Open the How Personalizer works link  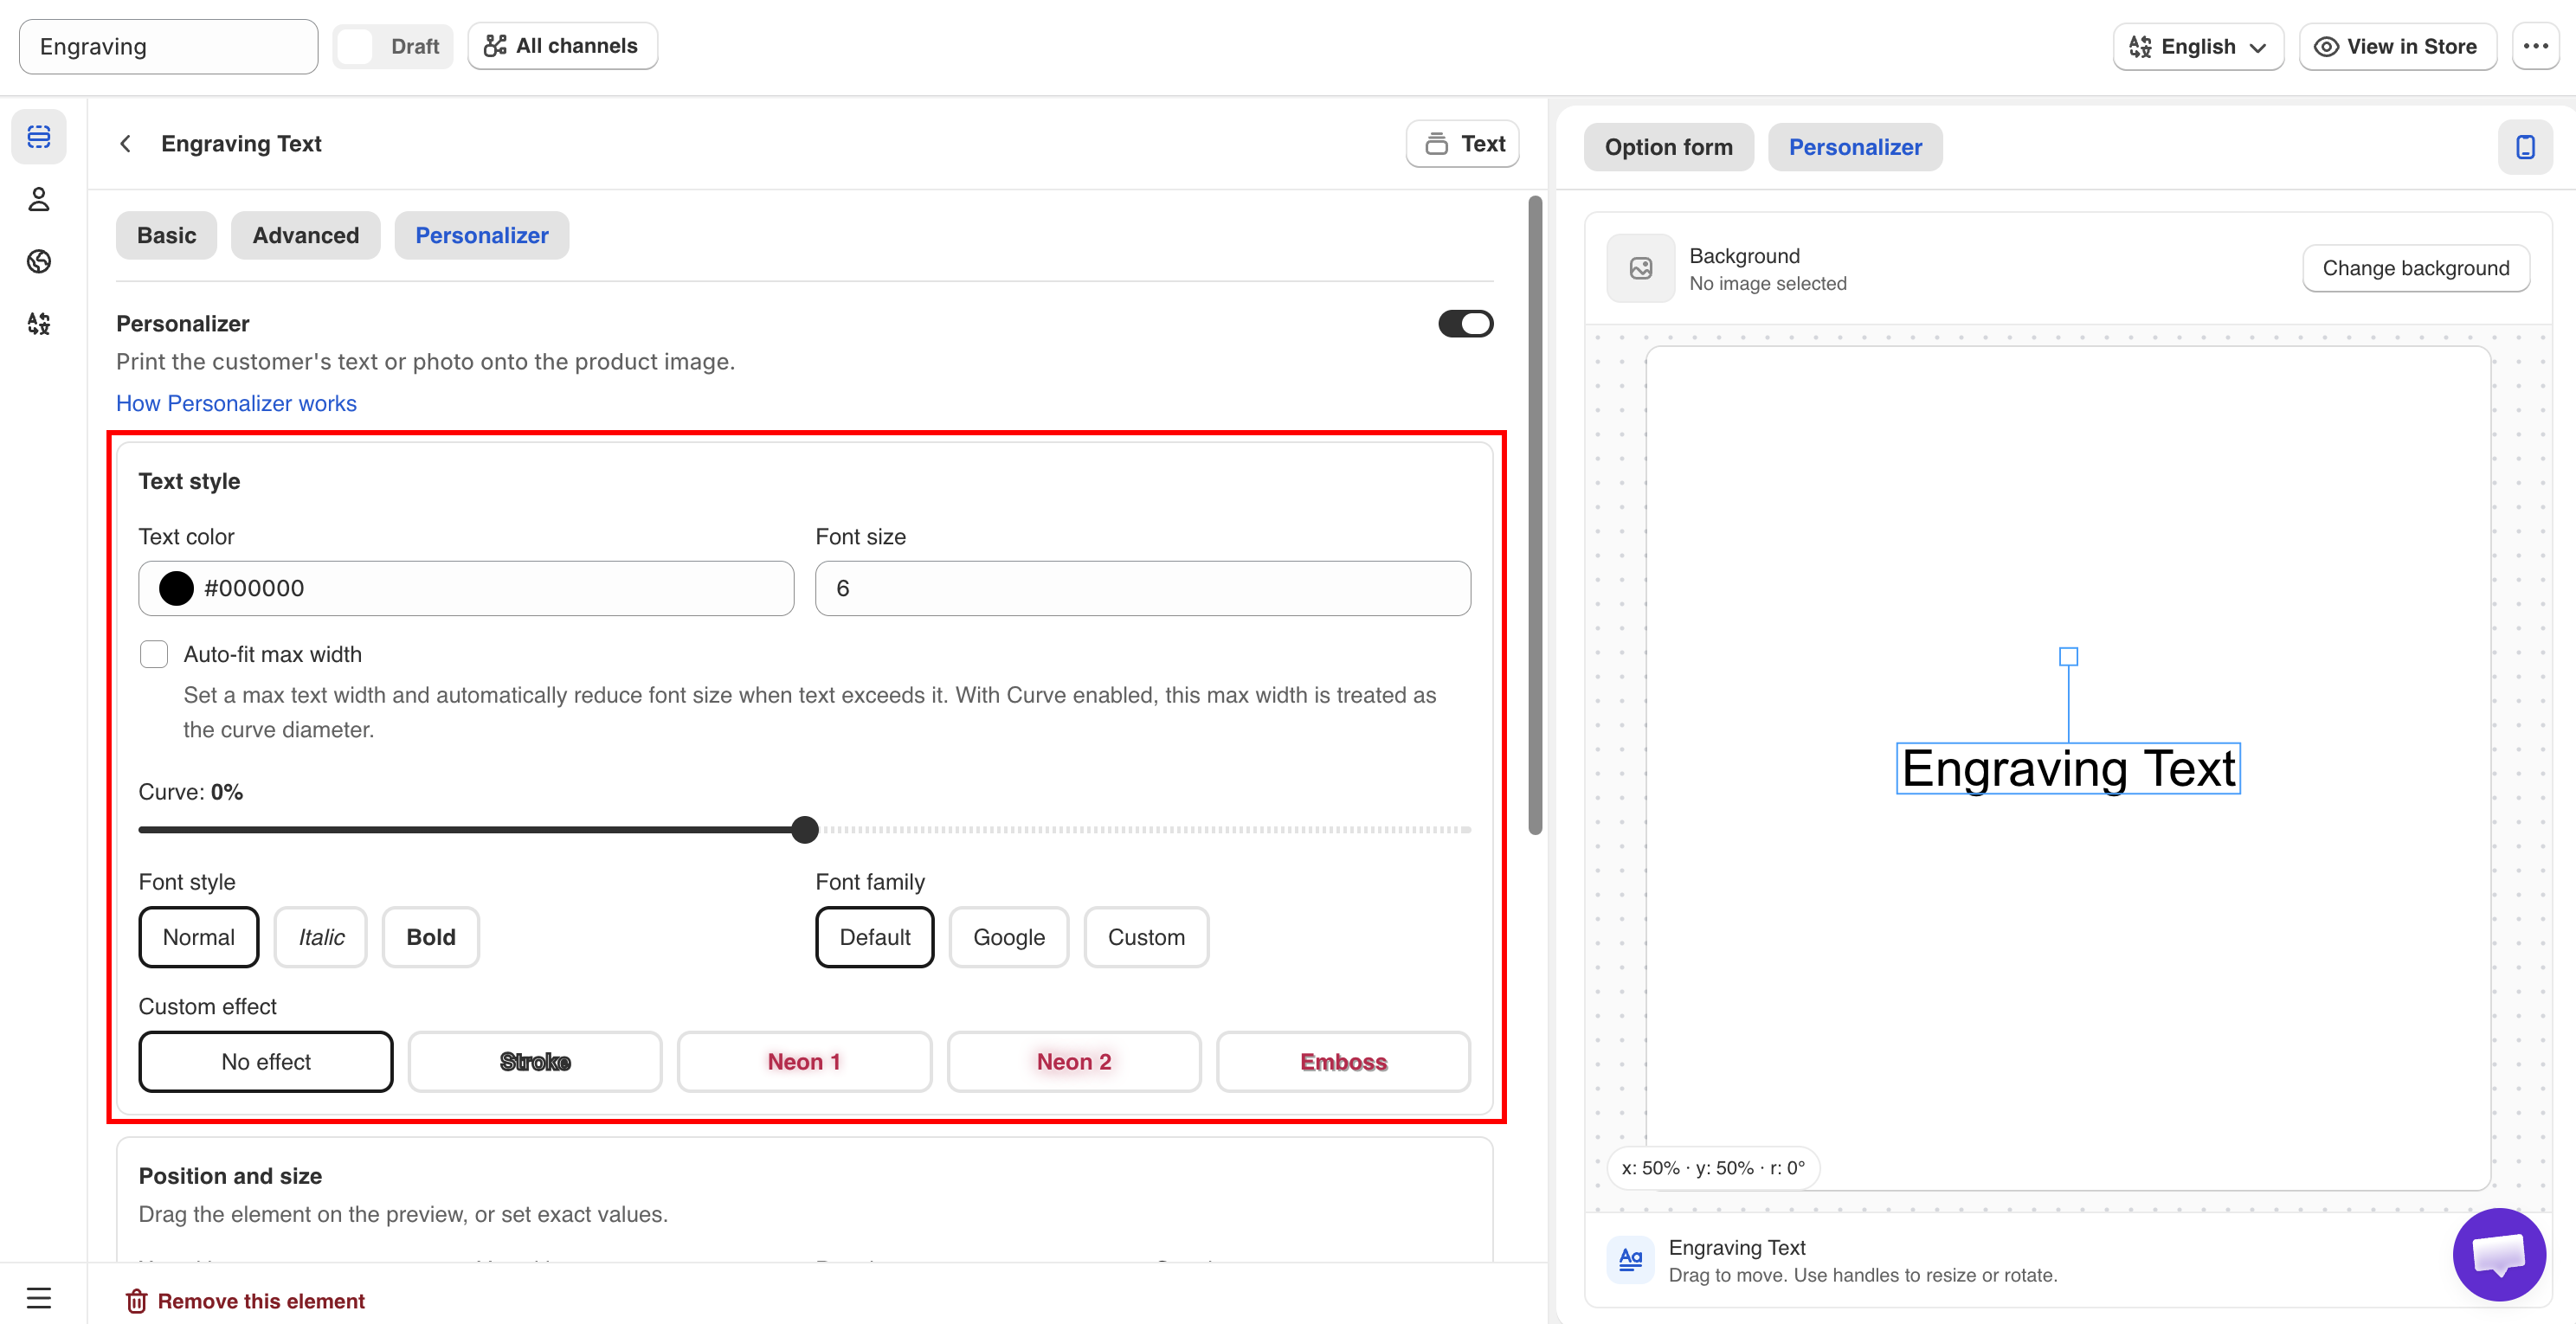[236, 403]
